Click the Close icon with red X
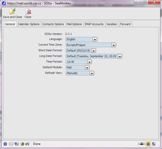 coord(28,12)
